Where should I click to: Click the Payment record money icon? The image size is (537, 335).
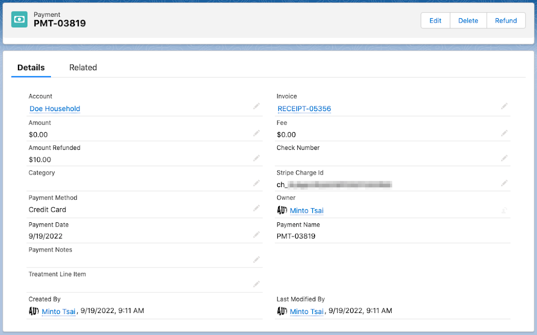(19, 19)
